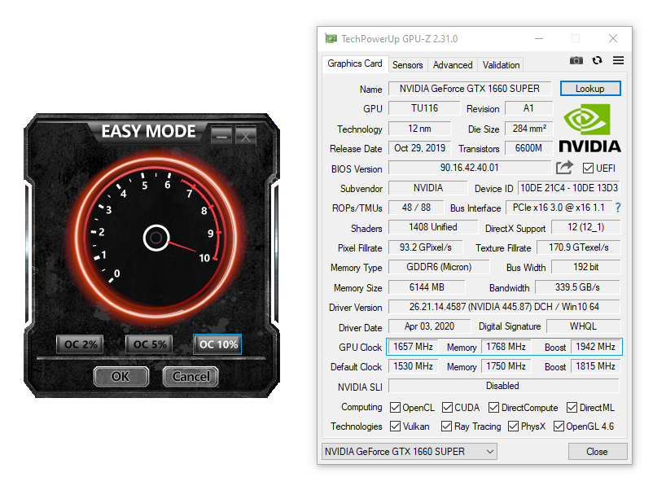Click the Lookup button

coord(590,89)
